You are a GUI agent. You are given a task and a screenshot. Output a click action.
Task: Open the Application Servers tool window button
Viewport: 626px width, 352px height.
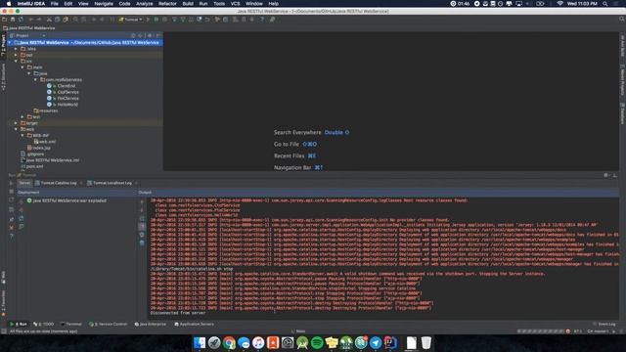coord(195,324)
